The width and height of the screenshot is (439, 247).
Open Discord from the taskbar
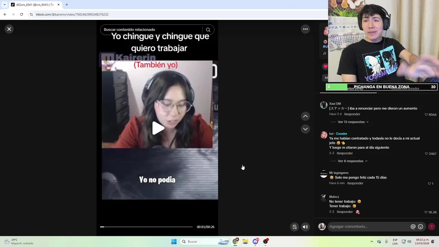[256, 242]
